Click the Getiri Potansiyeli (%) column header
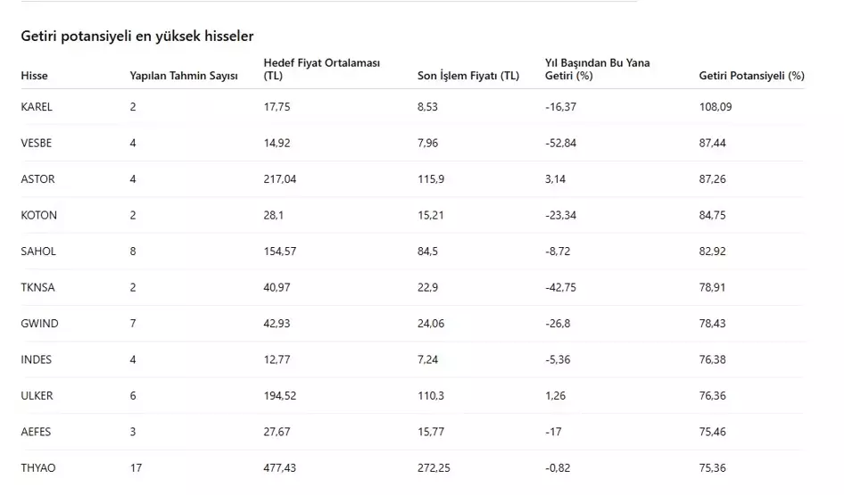 point(752,76)
